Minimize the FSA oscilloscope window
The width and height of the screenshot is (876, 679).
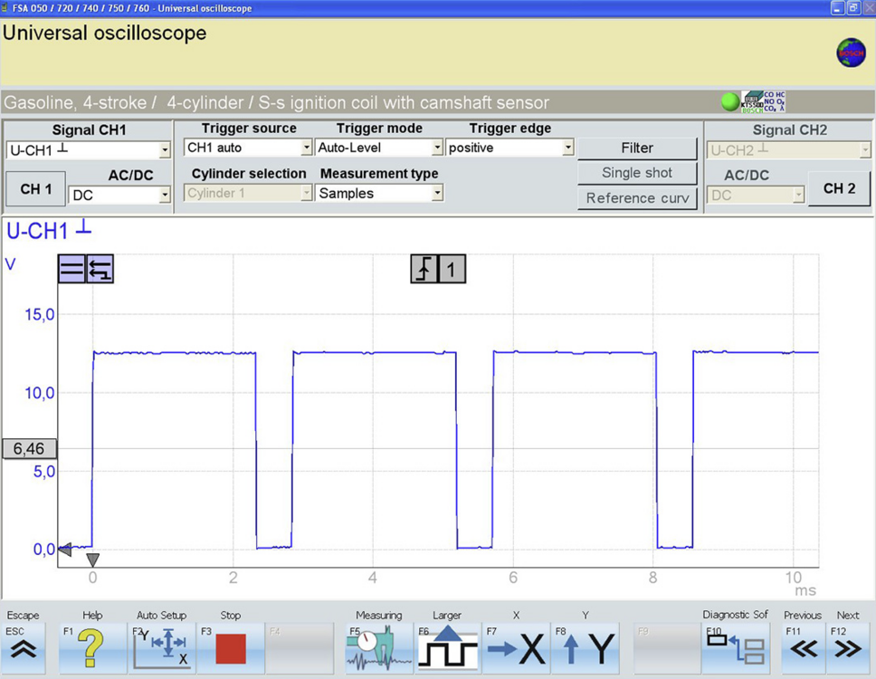click(837, 8)
